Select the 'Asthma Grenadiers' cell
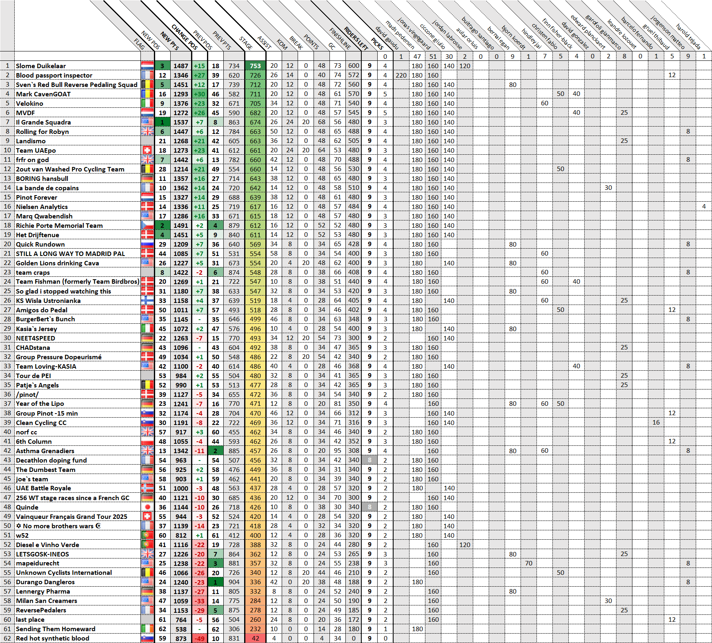Screen dimensions: 712x643 point(45,451)
